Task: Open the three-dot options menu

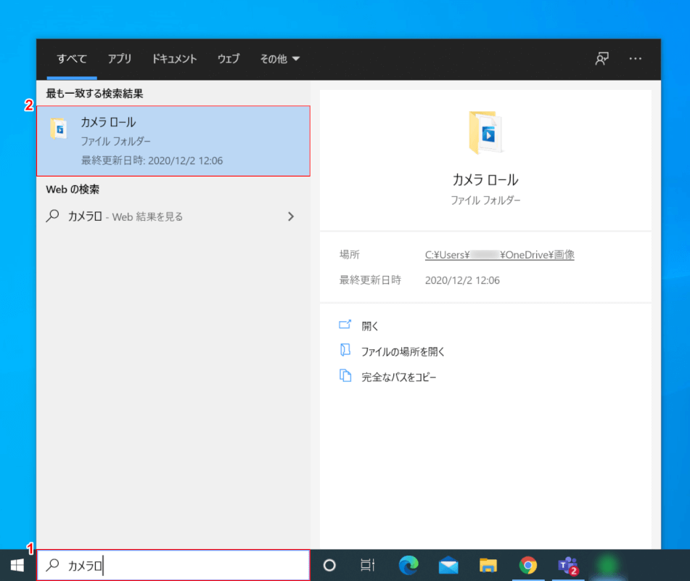Action: 635,59
